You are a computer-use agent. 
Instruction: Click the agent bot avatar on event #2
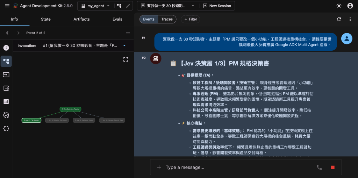156,59
